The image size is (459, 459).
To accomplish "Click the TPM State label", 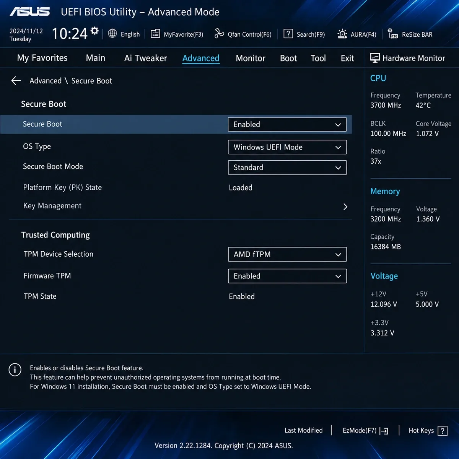I will coord(40,296).
